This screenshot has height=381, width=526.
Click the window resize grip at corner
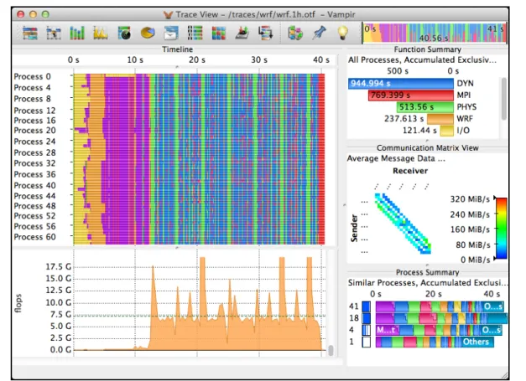(504, 375)
